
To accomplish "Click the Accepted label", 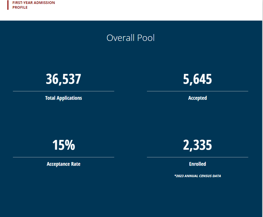I will 197,98.
